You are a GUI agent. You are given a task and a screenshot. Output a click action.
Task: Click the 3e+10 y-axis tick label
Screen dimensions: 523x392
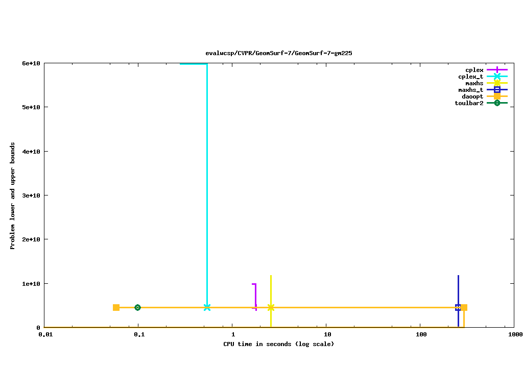click(x=31, y=195)
